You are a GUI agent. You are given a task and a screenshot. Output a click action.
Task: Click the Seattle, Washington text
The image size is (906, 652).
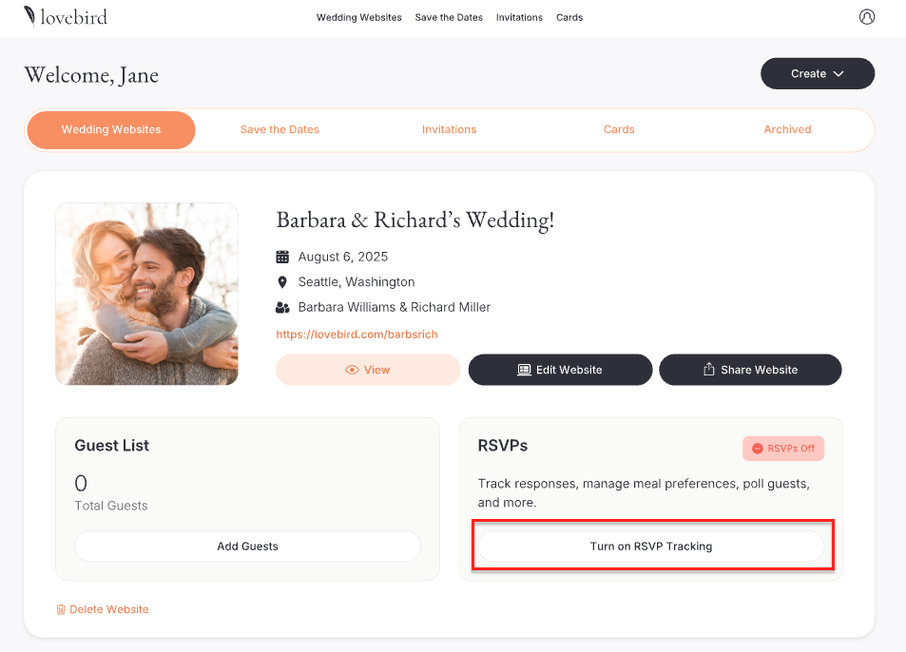tap(356, 282)
